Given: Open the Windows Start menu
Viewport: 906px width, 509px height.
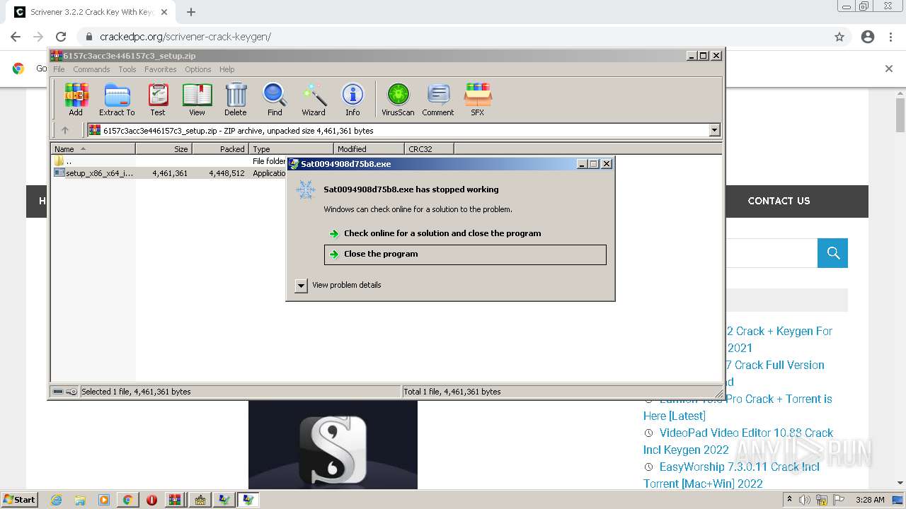Looking at the screenshot, I should tap(19, 499).
